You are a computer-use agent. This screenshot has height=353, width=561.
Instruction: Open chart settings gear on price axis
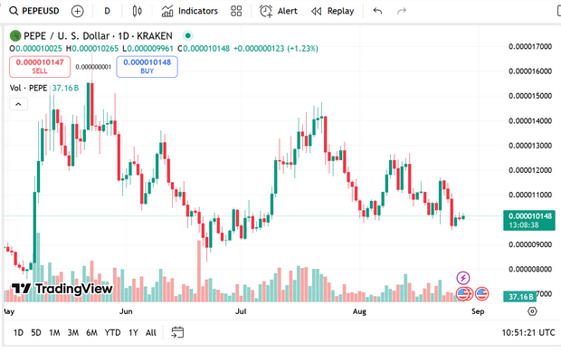click(x=532, y=311)
